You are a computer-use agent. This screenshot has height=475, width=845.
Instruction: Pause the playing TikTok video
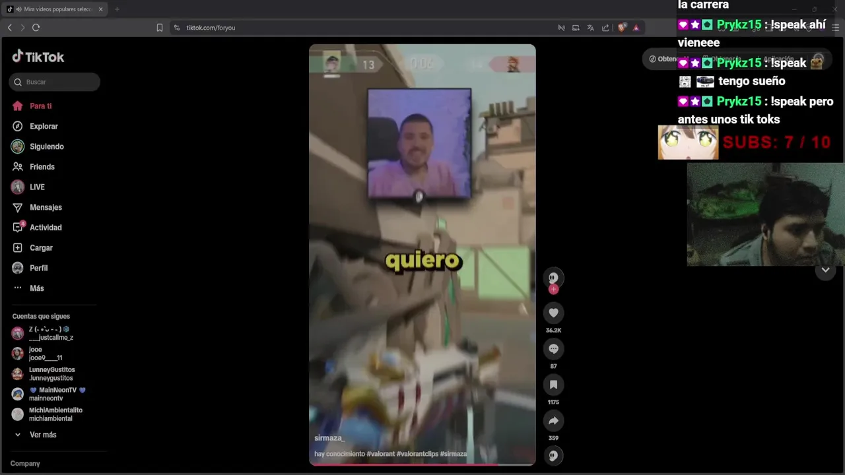422,255
